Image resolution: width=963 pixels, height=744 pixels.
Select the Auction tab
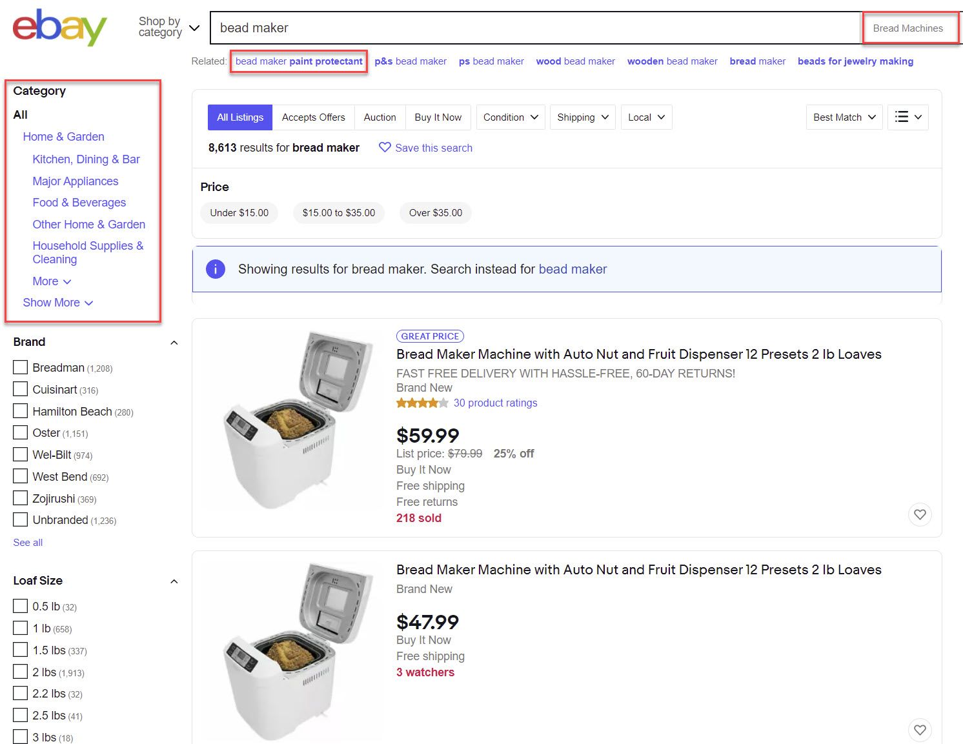click(380, 117)
